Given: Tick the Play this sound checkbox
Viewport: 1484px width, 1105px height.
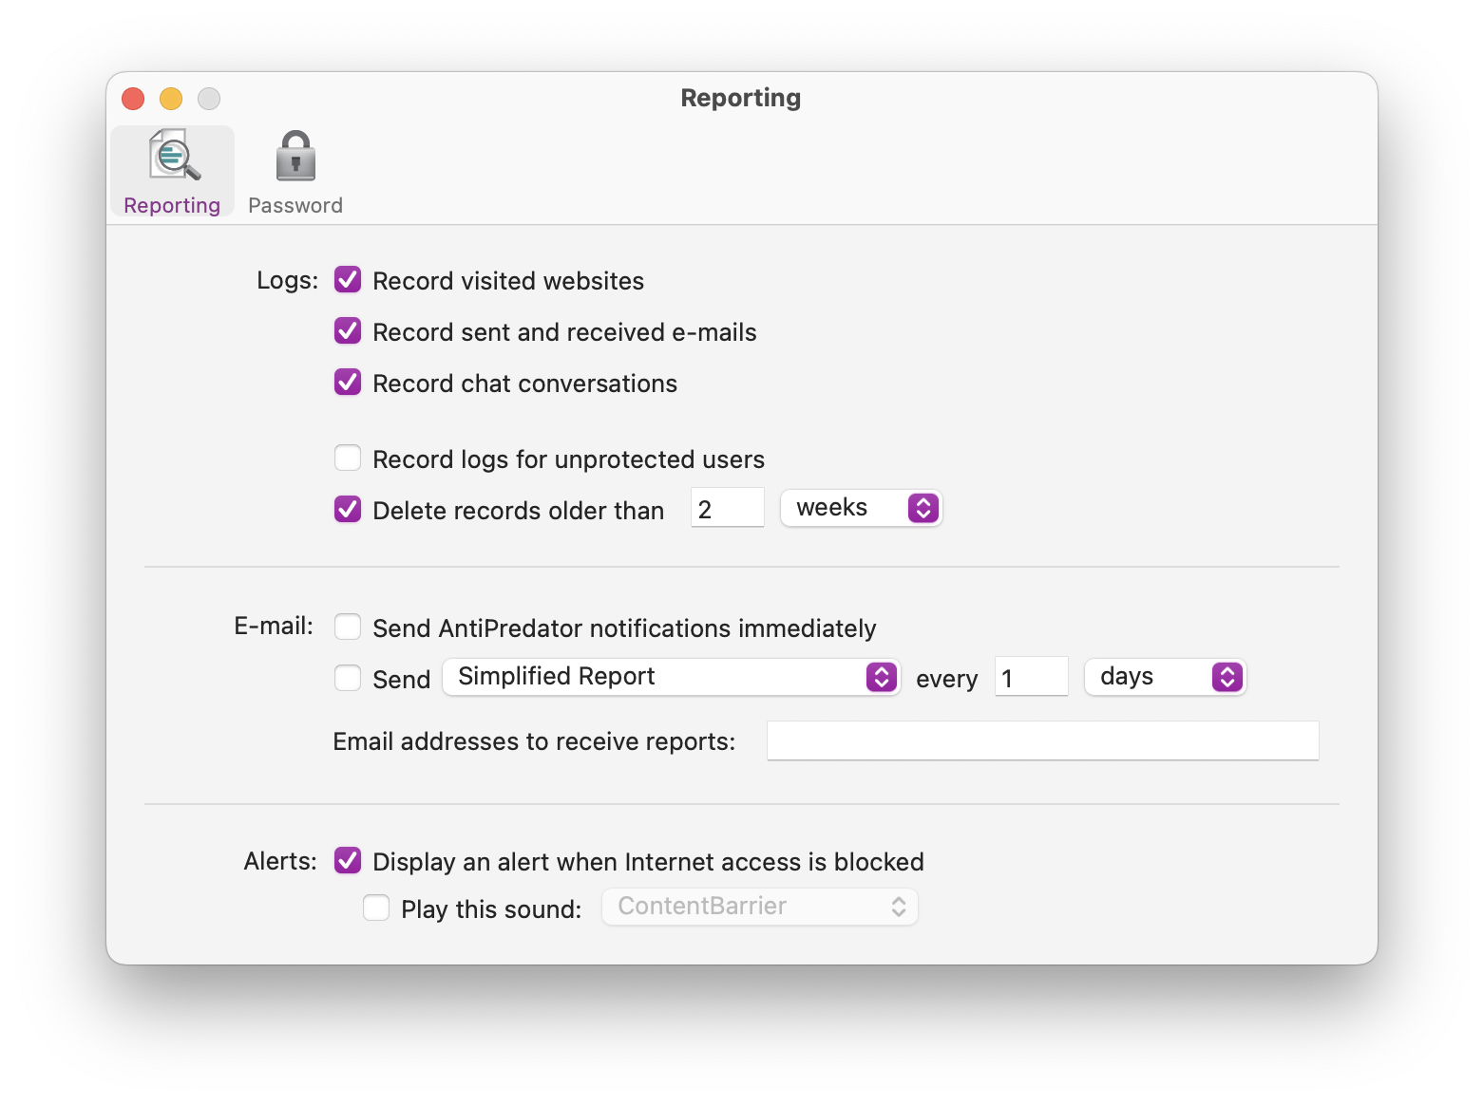Looking at the screenshot, I should point(376,908).
